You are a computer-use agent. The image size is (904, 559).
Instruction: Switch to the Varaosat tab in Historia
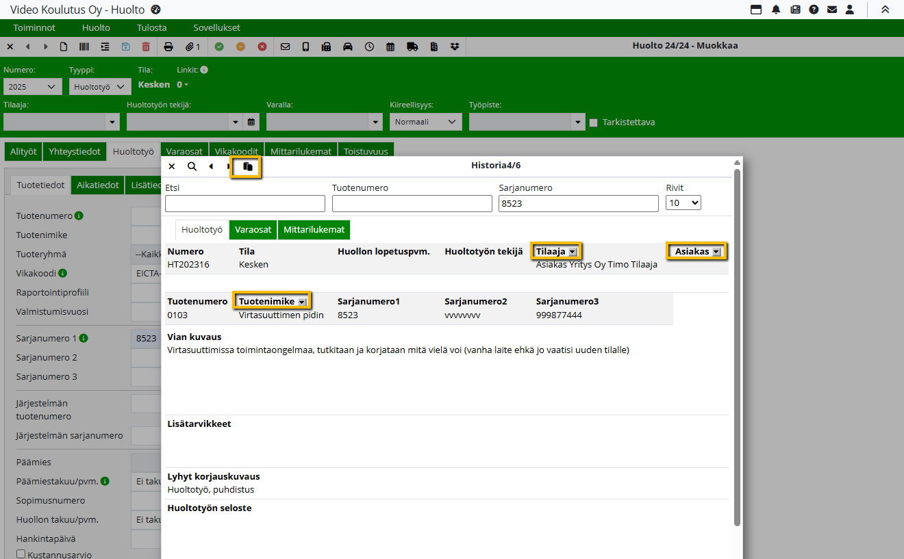[x=253, y=230]
